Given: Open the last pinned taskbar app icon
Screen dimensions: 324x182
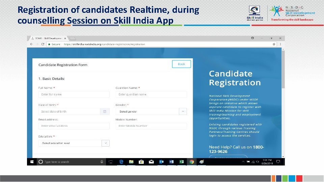Looking at the screenshot, I should 202,162.
